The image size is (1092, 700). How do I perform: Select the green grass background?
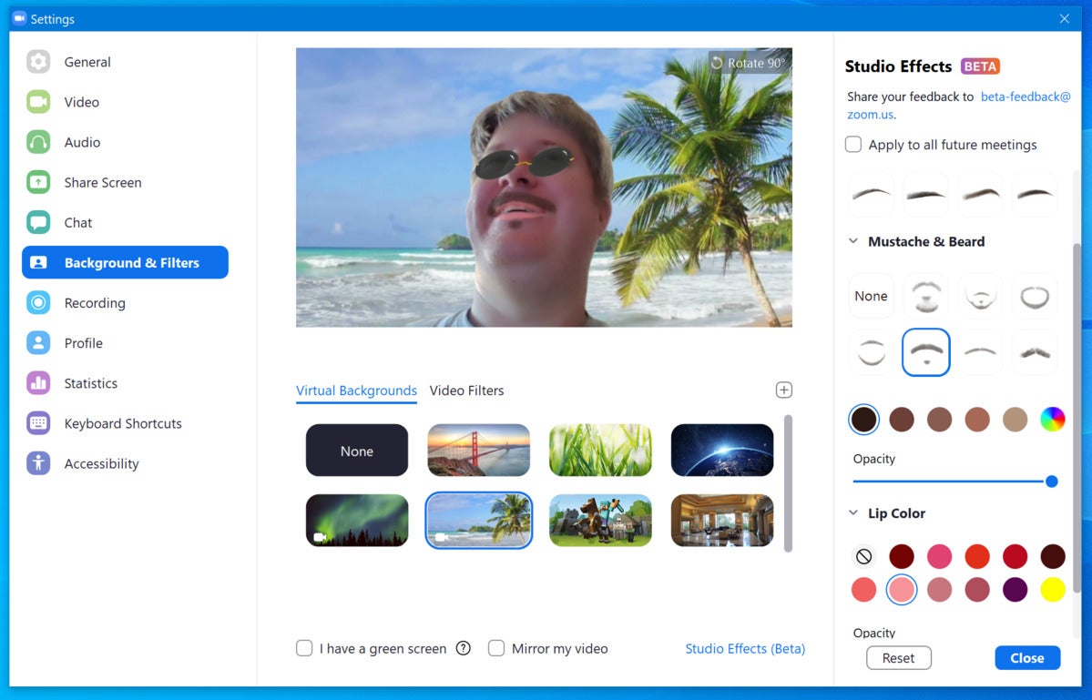pos(600,451)
